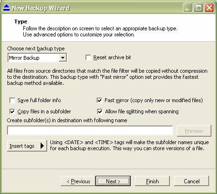
Task: Go back with the Previous button
Action: click(78, 181)
